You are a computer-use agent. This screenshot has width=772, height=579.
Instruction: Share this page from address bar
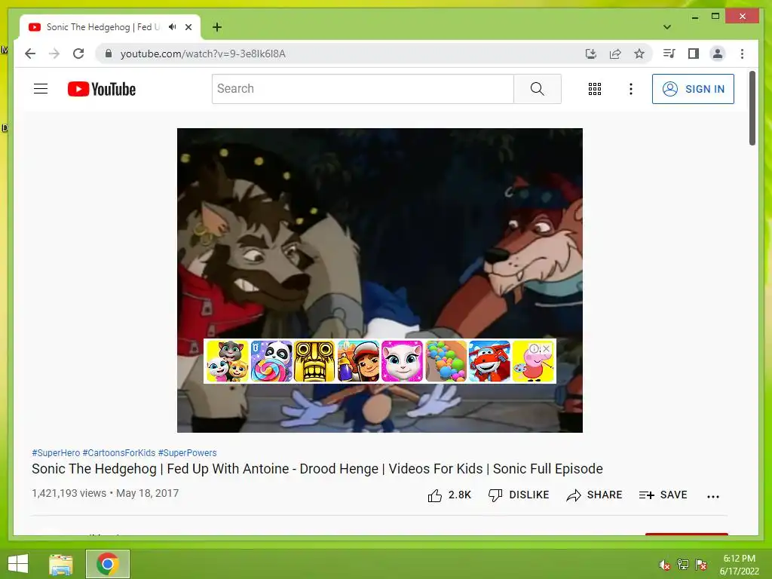pos(615,54)
